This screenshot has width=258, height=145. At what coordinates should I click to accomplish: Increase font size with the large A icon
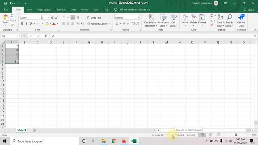[x=52, y=17]
